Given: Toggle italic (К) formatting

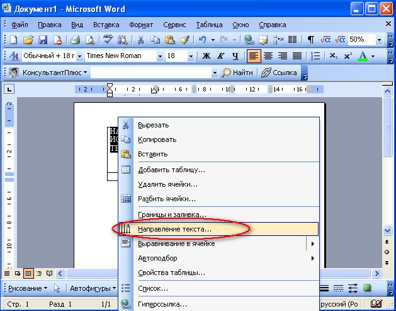Looking at the screenshot, I should 221,56.
